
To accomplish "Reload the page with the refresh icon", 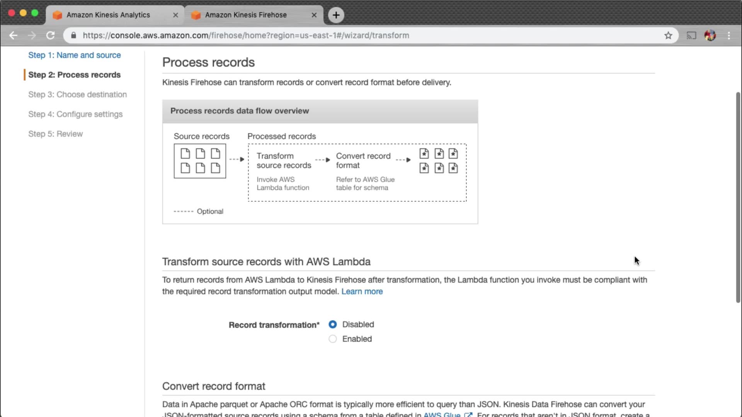I will (x=50, y=36).
